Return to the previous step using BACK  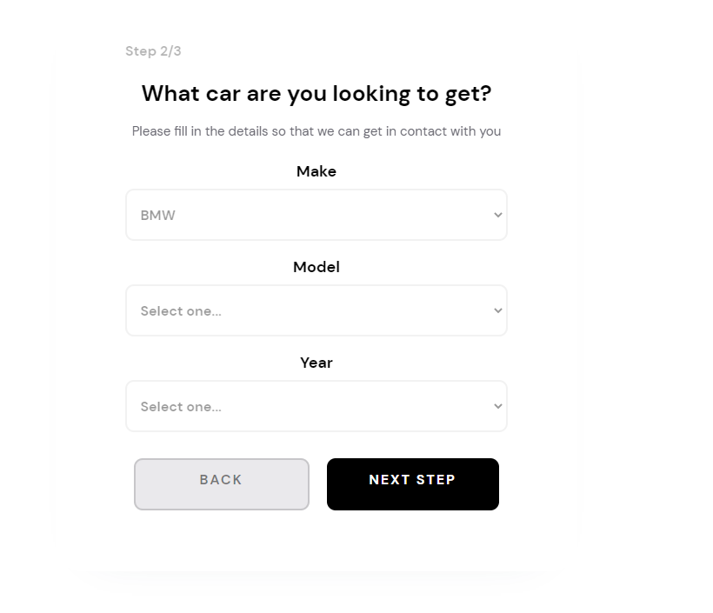point(222,483)
